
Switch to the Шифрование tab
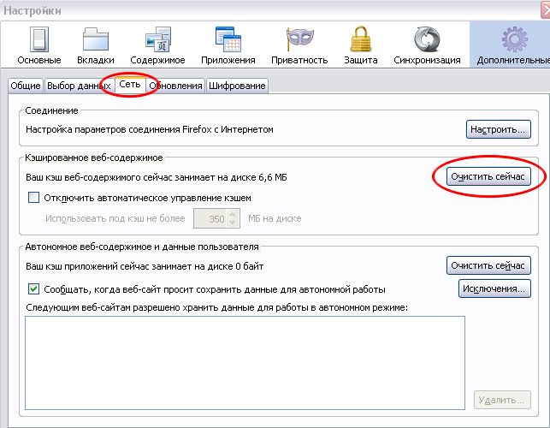pyautogui.click(x=237, y=86)
